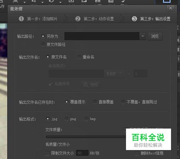Click the output path text field
Viewport: 180px width, 159px height.
102,36
